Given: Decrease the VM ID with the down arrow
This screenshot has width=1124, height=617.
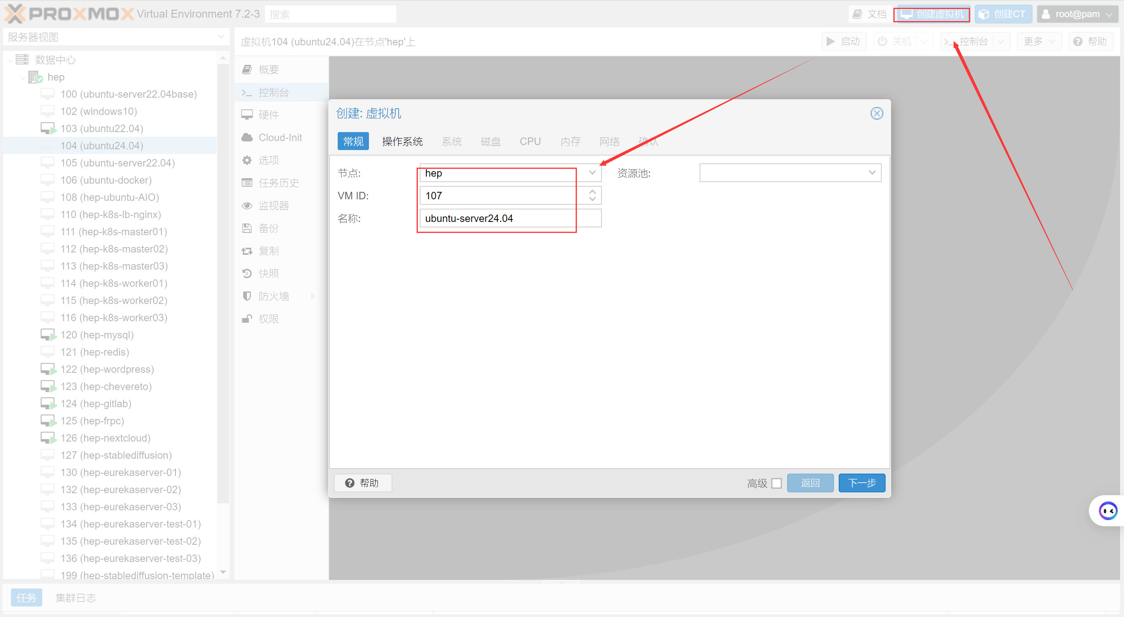Looking at the screenshot, I should click(x=592, y=199).
